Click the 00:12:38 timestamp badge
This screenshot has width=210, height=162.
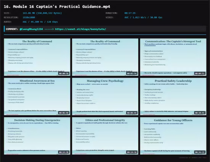(x=64, y=152)
